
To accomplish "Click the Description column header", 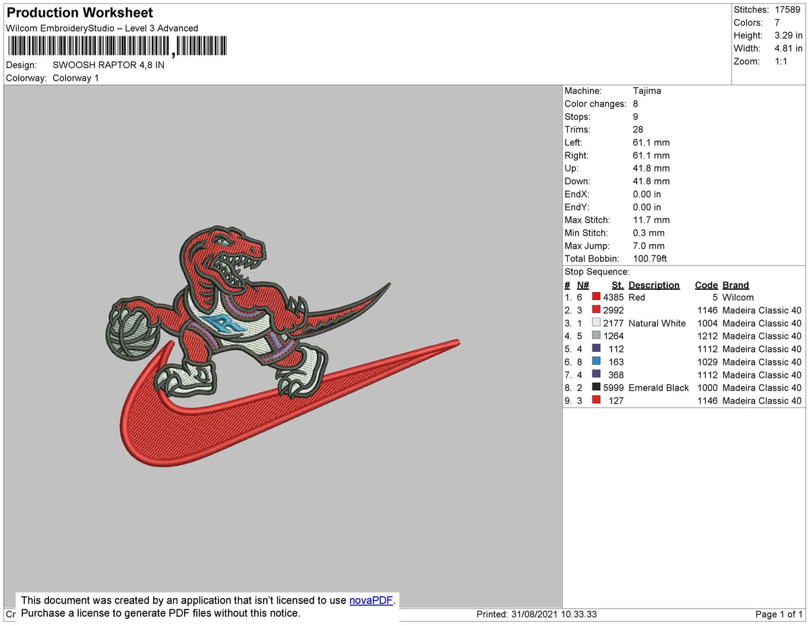I will [x=654, y=285].
